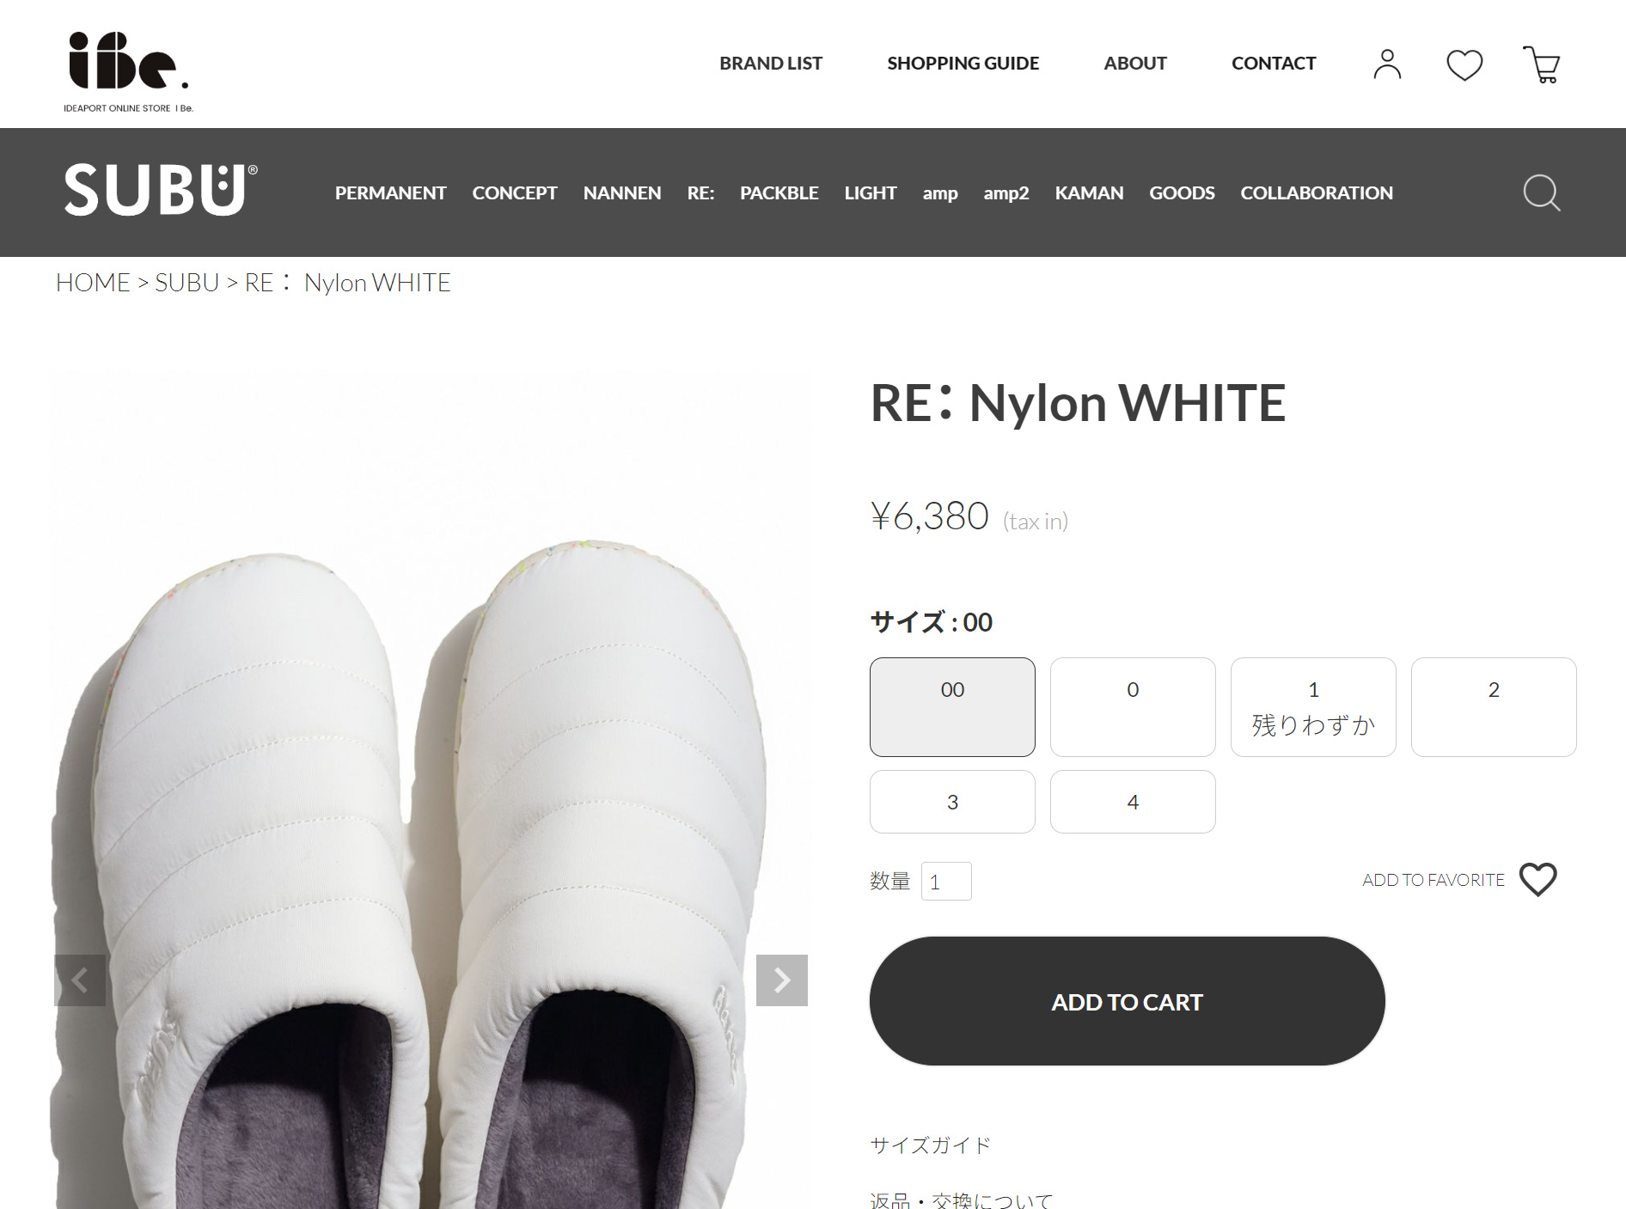1626x1209 pixels.
Task: Open the user account icon
Action: click(x=1387, y=64)
